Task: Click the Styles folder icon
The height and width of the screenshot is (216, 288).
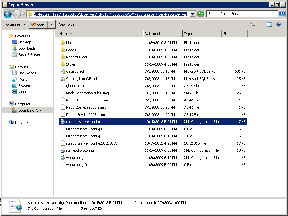Action: (63, 64)
